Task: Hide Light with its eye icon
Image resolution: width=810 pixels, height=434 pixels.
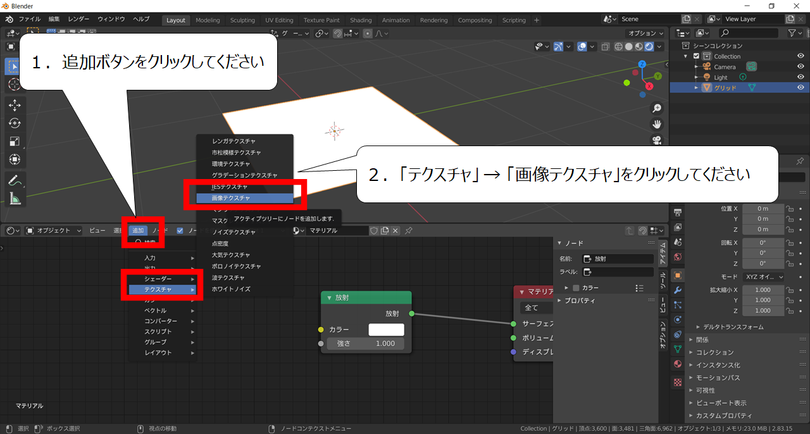Action: [x=801, y=77]
